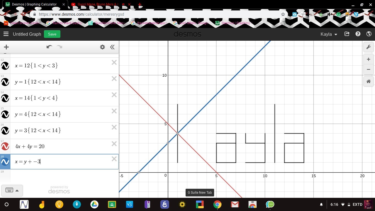Viewport: 375px width, 211px height.
Task: Open a new browser tab
Action: pyautogui.click(x=140, y=4)
